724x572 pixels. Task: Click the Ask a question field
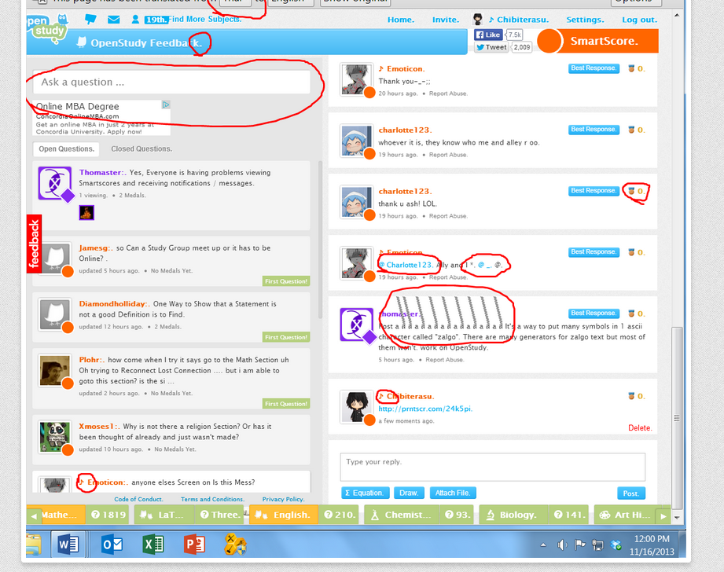coord(172,82)
